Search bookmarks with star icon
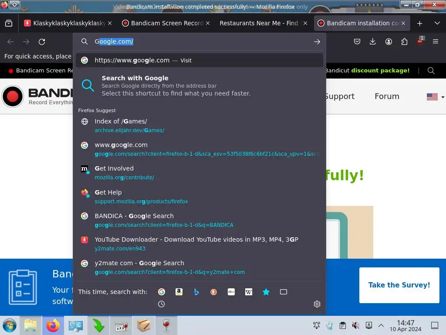The image size is (446, 335). point(266,292)
